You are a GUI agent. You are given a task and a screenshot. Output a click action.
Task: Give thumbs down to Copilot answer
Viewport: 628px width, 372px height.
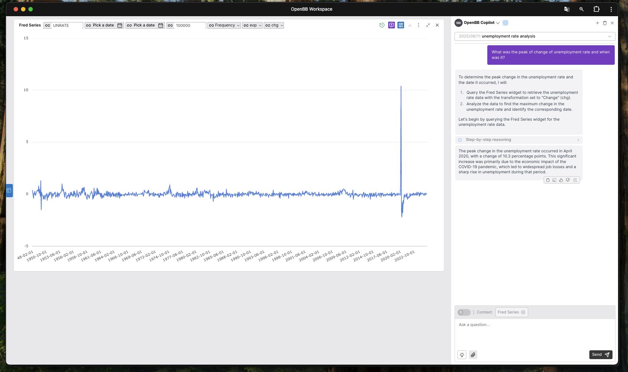pyautogui.click(x=568, y=180)
